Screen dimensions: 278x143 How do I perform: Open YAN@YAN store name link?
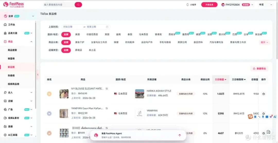pos(152,111)
